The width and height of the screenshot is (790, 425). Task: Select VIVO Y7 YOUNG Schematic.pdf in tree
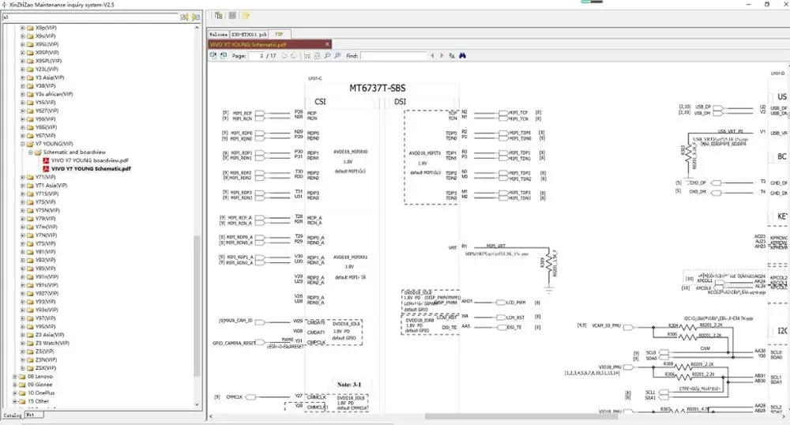91,169
